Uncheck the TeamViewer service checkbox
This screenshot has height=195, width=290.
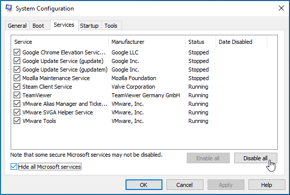[17, 95]
